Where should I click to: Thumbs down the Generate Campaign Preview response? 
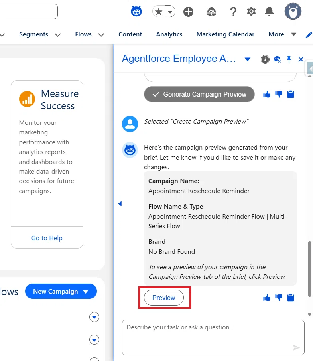278,94
